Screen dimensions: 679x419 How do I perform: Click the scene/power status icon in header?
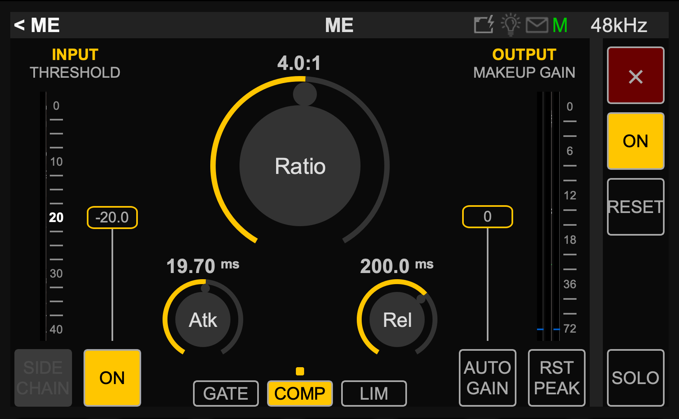(484, 25)
